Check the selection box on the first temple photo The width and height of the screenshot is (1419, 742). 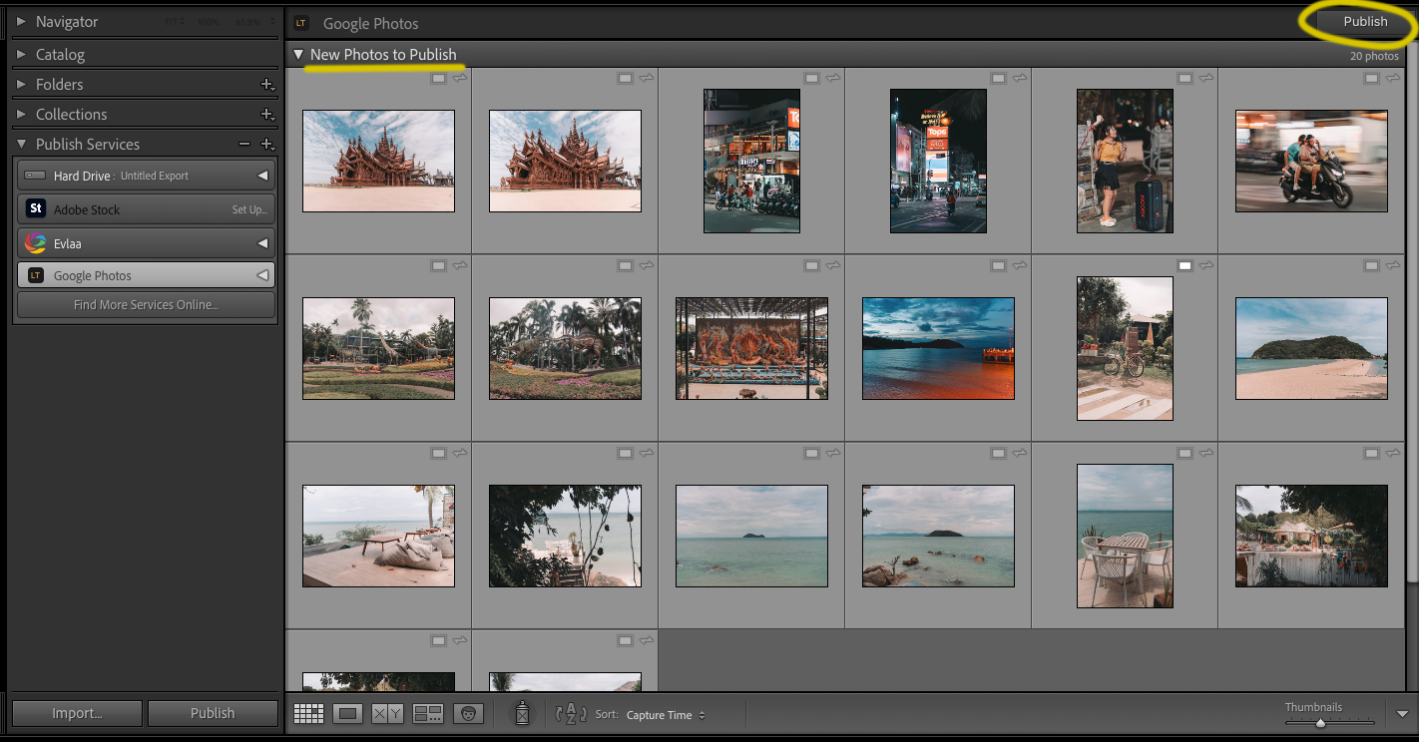[x=438, y=77]
